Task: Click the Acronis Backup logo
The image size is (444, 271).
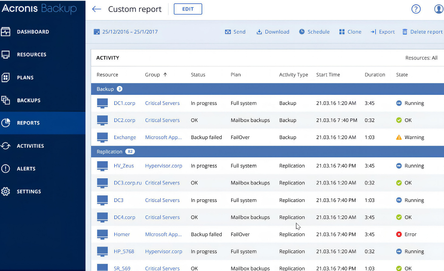Action: 39,8
